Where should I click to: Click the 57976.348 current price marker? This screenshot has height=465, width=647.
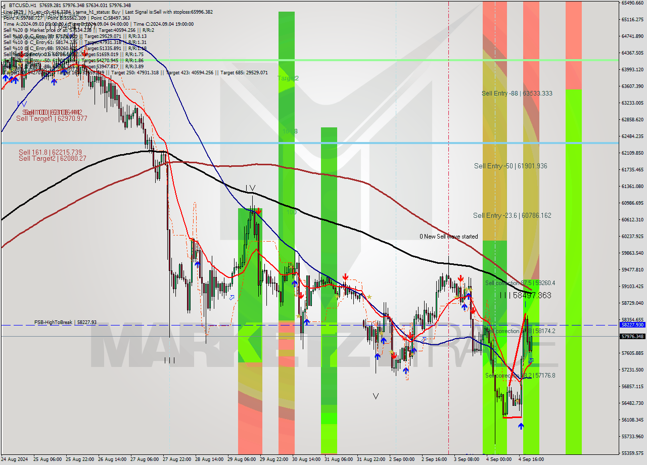click(x=632, y=336)
